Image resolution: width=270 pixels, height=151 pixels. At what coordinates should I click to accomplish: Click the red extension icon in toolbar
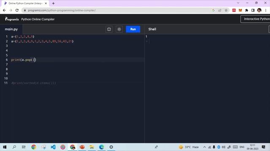pyautogui.click(x=234, y=10)
